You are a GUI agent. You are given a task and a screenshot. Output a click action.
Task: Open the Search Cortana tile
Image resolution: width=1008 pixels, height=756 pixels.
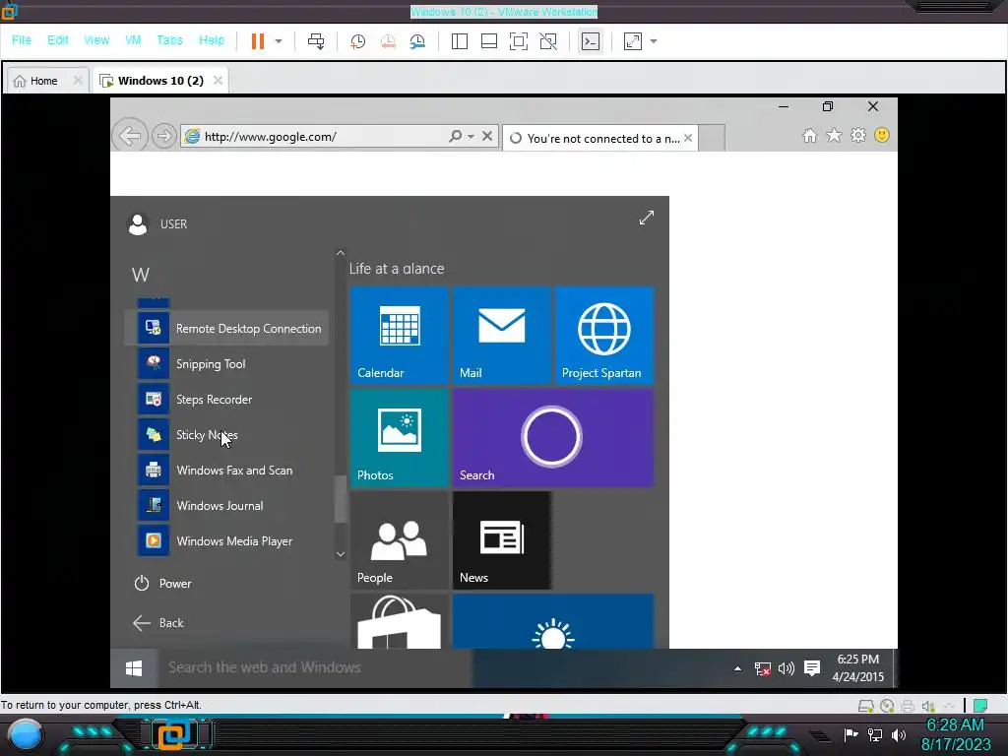coord(553,438)
